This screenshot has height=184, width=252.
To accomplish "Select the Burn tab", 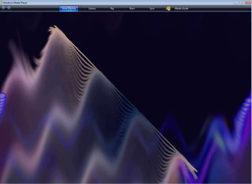I will [x=132, y=9].
